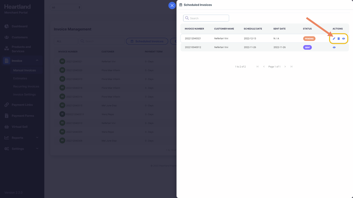The image size is (353, 198).
Task: Jump to the first page of results
Action: [x=258, y=67]
